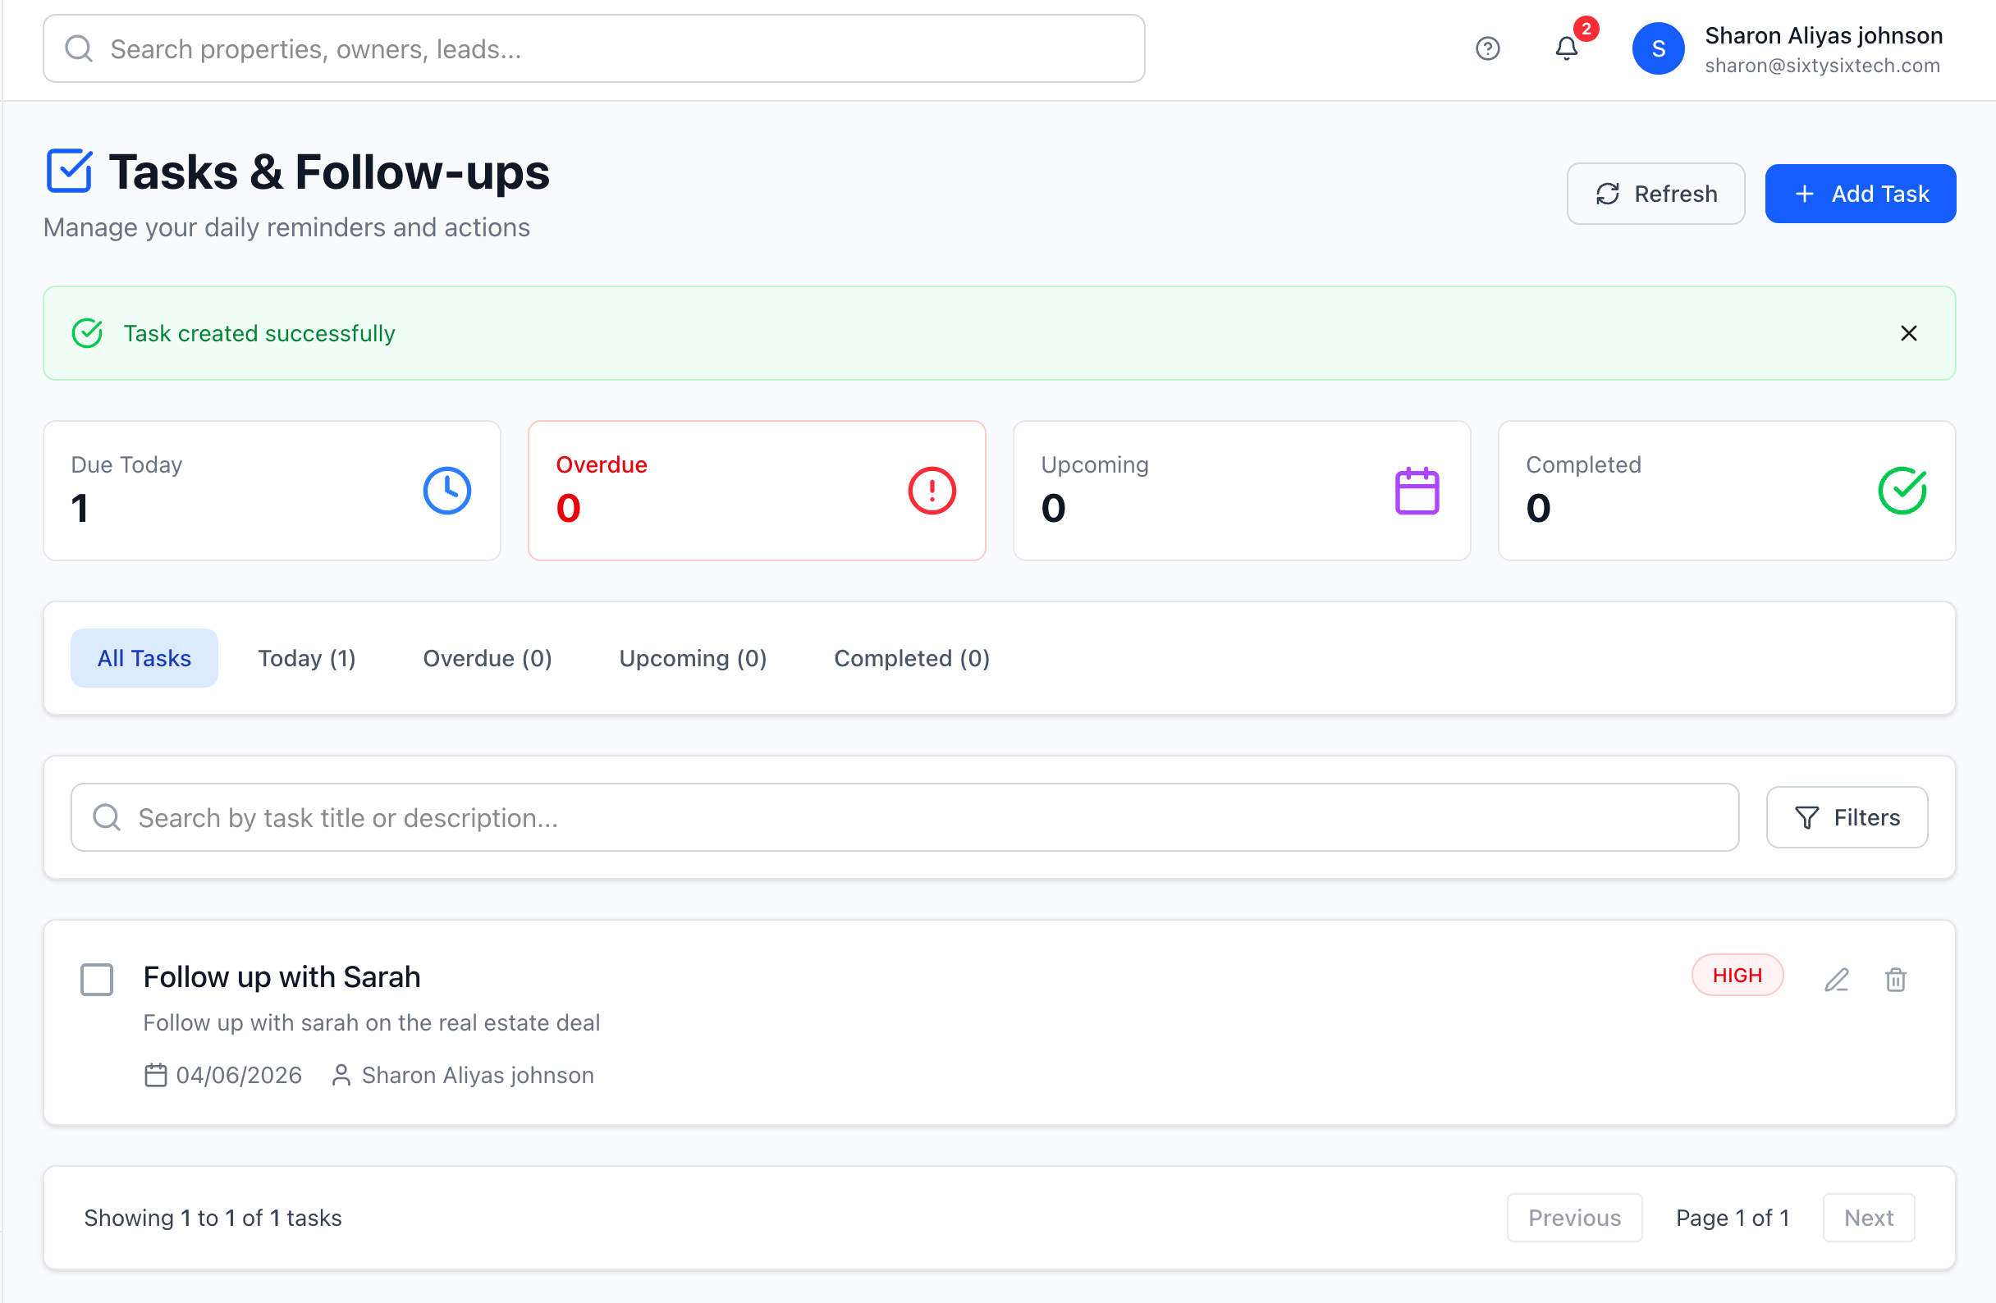Click the person icon beside the assignee name

point(341,1074)
